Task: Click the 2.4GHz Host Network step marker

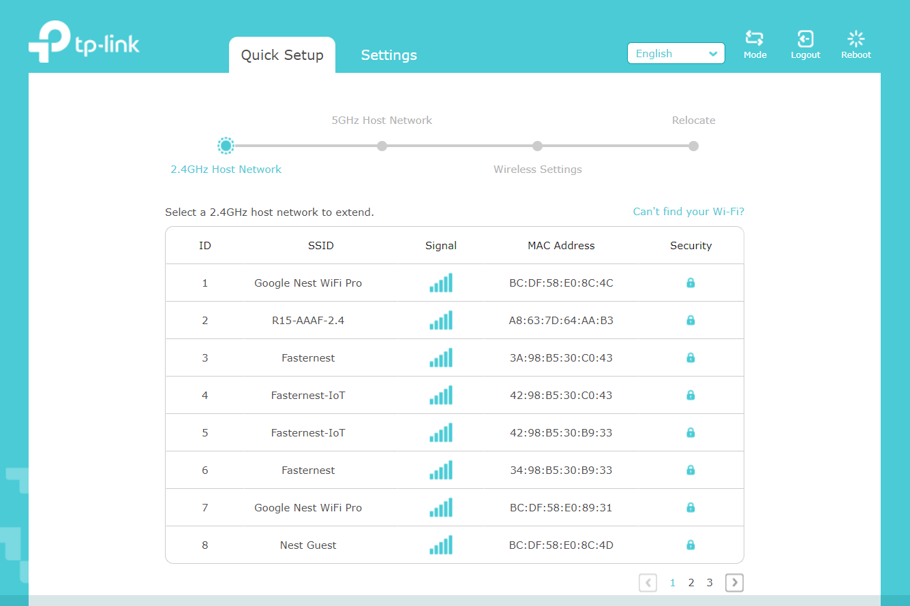Action: (x=226, y=146)
